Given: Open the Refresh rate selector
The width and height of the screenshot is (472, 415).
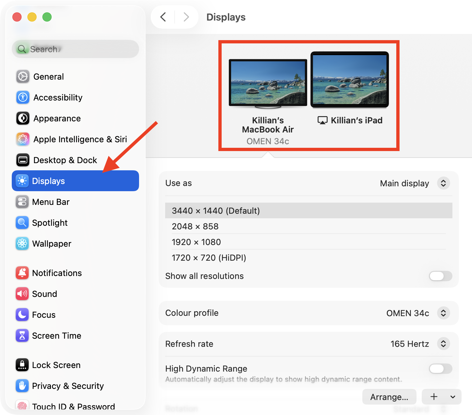Looking at the screenshot, I should tap(443, 344).
